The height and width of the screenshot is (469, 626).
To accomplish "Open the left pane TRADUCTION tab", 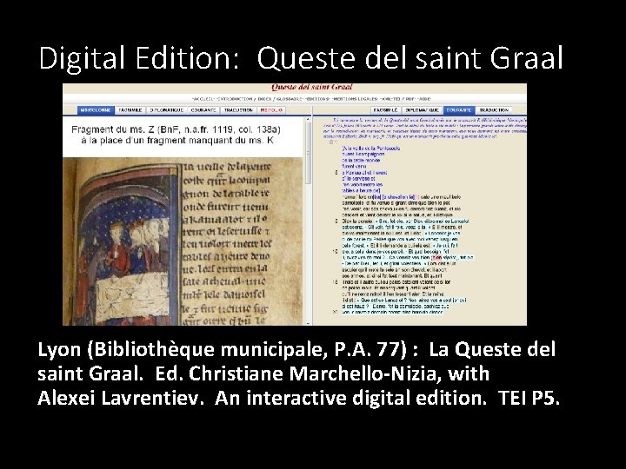I will click(x=238, y=110).
